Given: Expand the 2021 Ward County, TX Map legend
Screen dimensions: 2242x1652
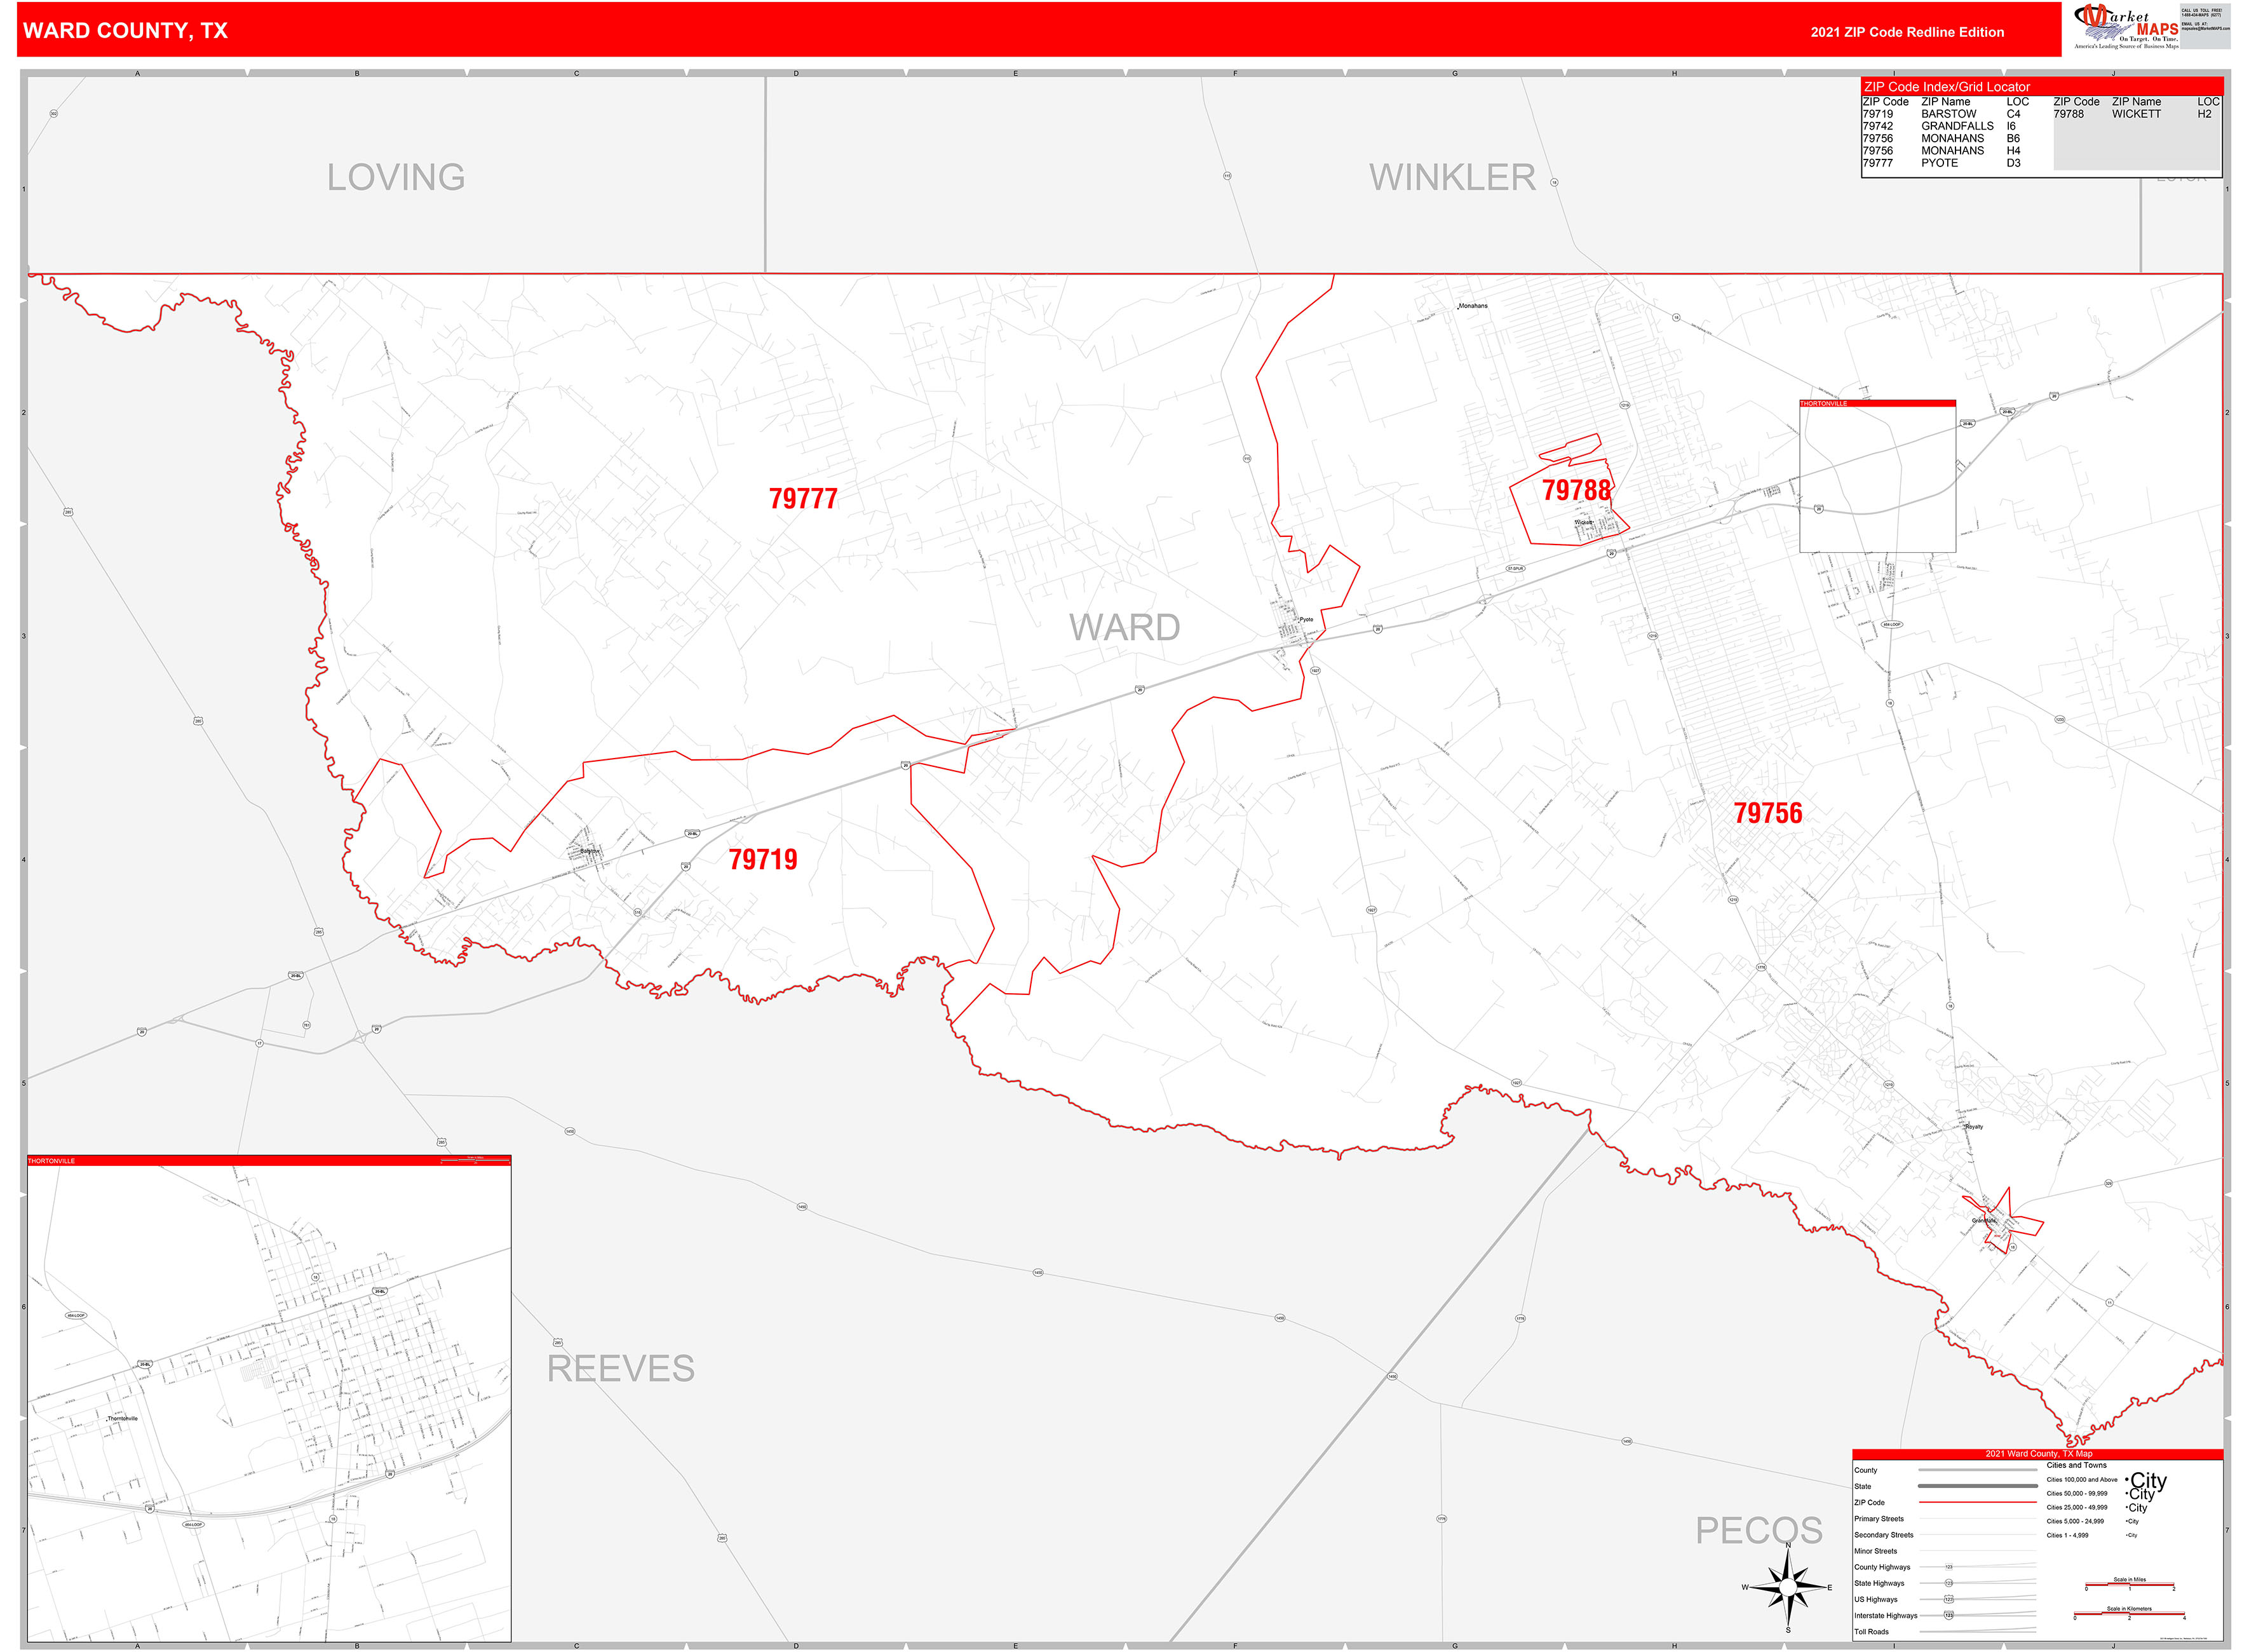Looking at the screenshot, I should point(2039,1453).
